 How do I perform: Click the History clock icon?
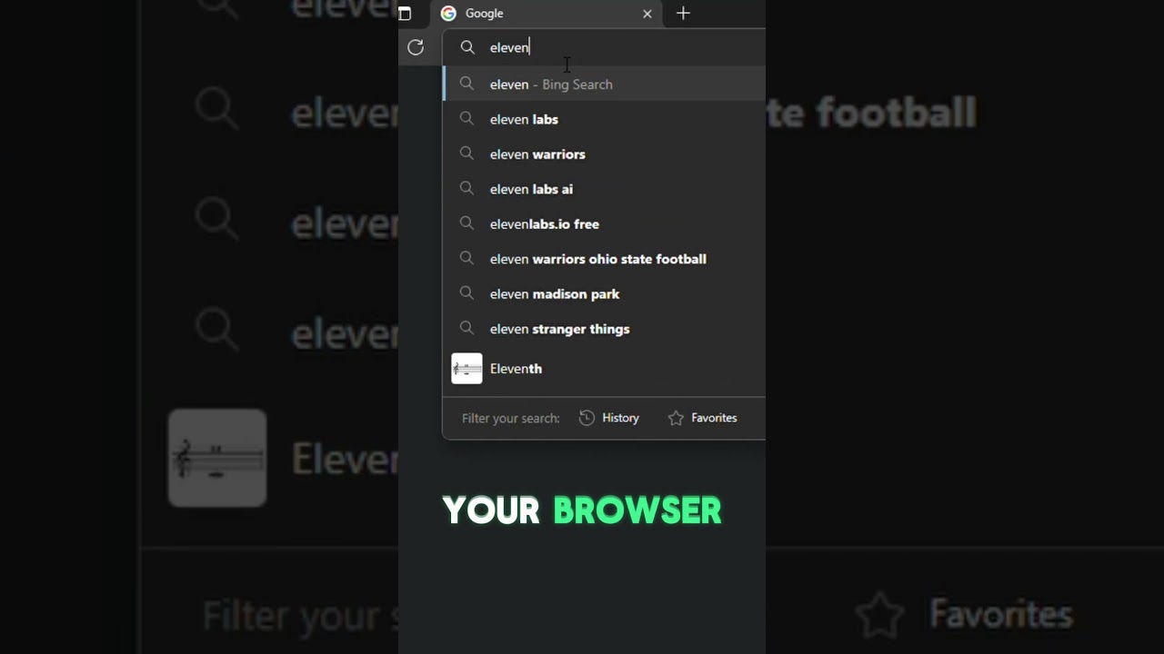pyautogui.click(x=587, y=418)
